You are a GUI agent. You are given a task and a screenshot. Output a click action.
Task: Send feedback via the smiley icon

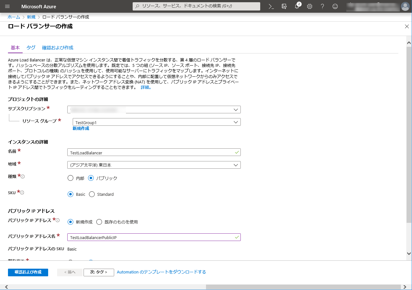tap(335, 6)
